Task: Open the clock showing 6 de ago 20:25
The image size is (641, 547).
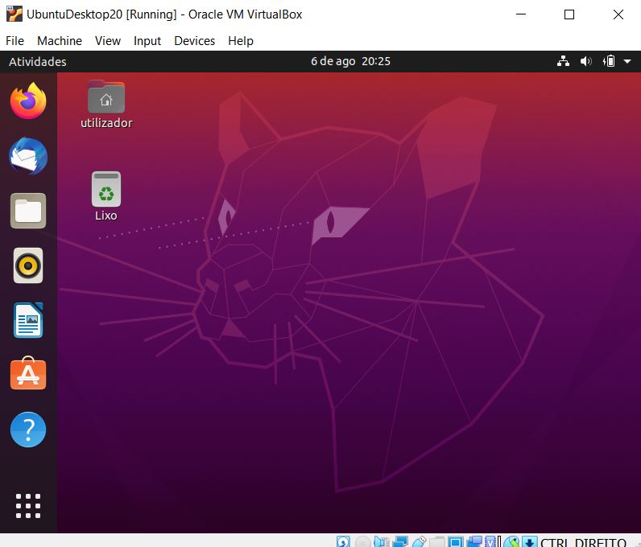Action: [x=350, y=61]
